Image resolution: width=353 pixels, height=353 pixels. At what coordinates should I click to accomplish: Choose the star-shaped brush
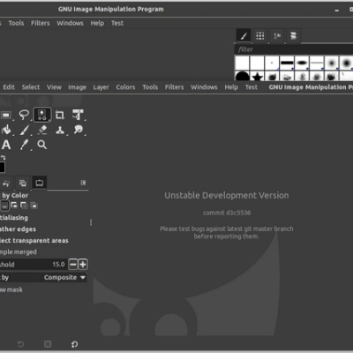point(257,76)
